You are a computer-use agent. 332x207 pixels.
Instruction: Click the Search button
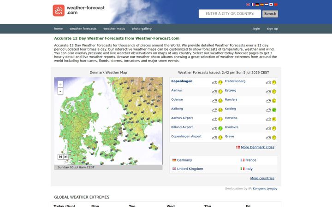click(270, 14)
